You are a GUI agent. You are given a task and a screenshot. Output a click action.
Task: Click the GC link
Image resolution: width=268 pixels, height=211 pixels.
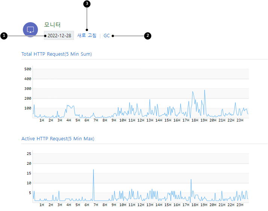pos(107,36)
